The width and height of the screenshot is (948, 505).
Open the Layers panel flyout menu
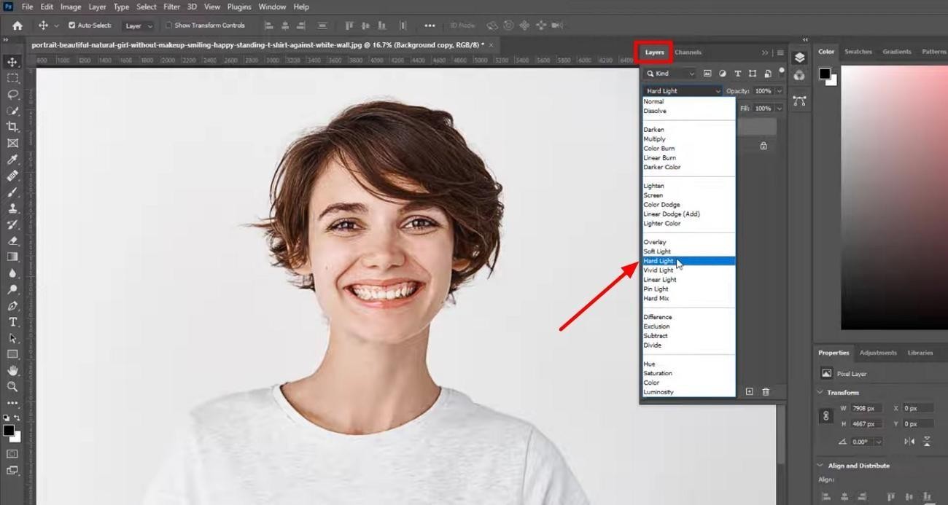coord(780,52)
